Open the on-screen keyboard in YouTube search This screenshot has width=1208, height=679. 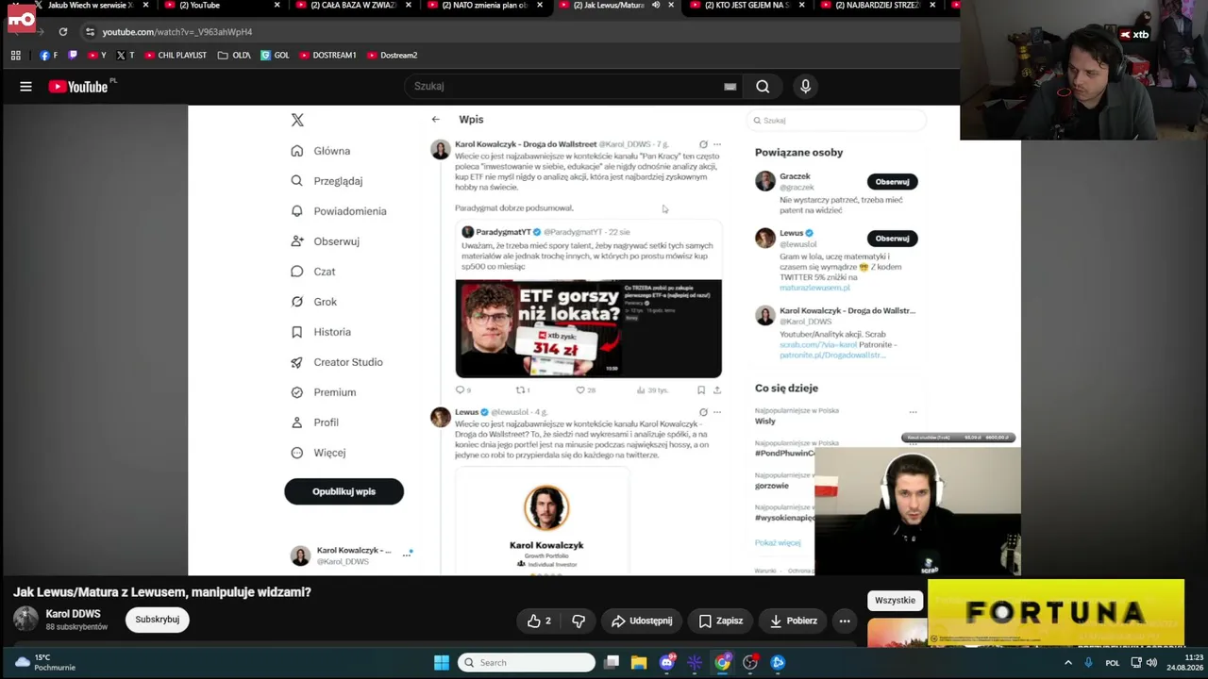pyautogui.click(x=730, y=87)
